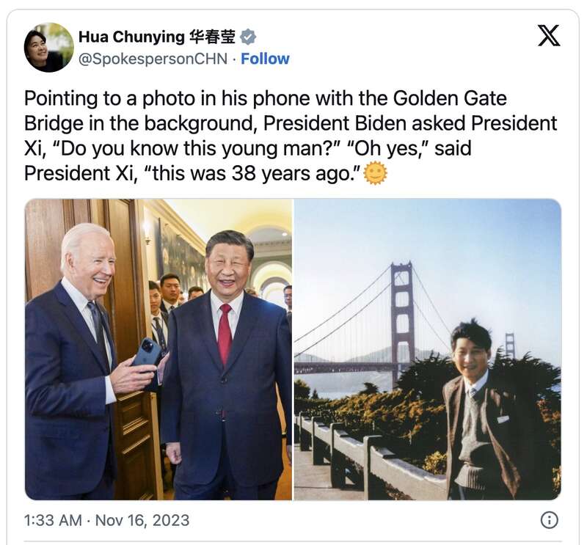Open the tweet info icon
This screenshot has width=587, height=545.
(x=549, y=520)
